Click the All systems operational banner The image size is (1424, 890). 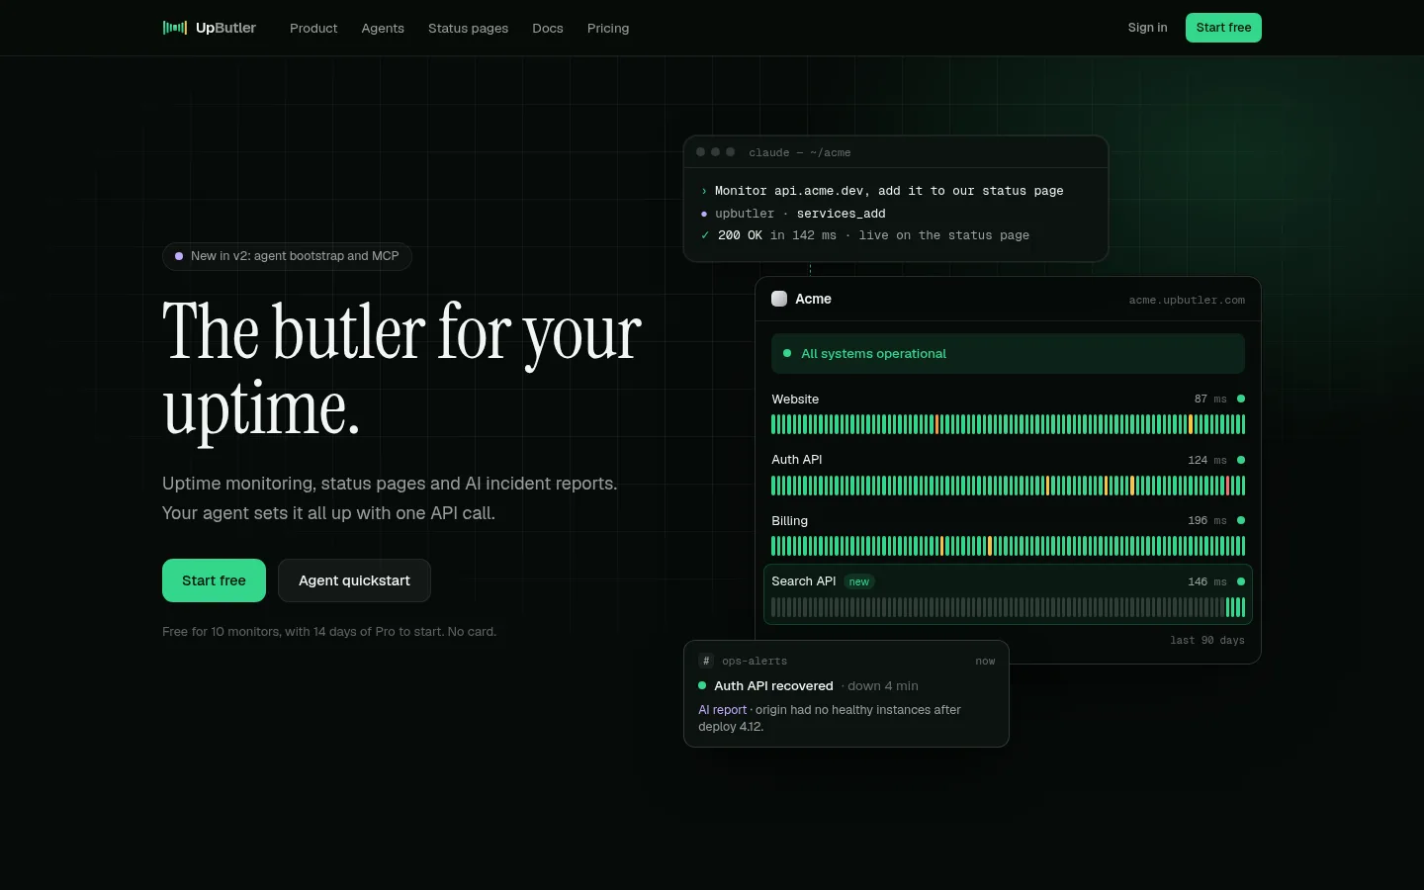point(1008,353)
